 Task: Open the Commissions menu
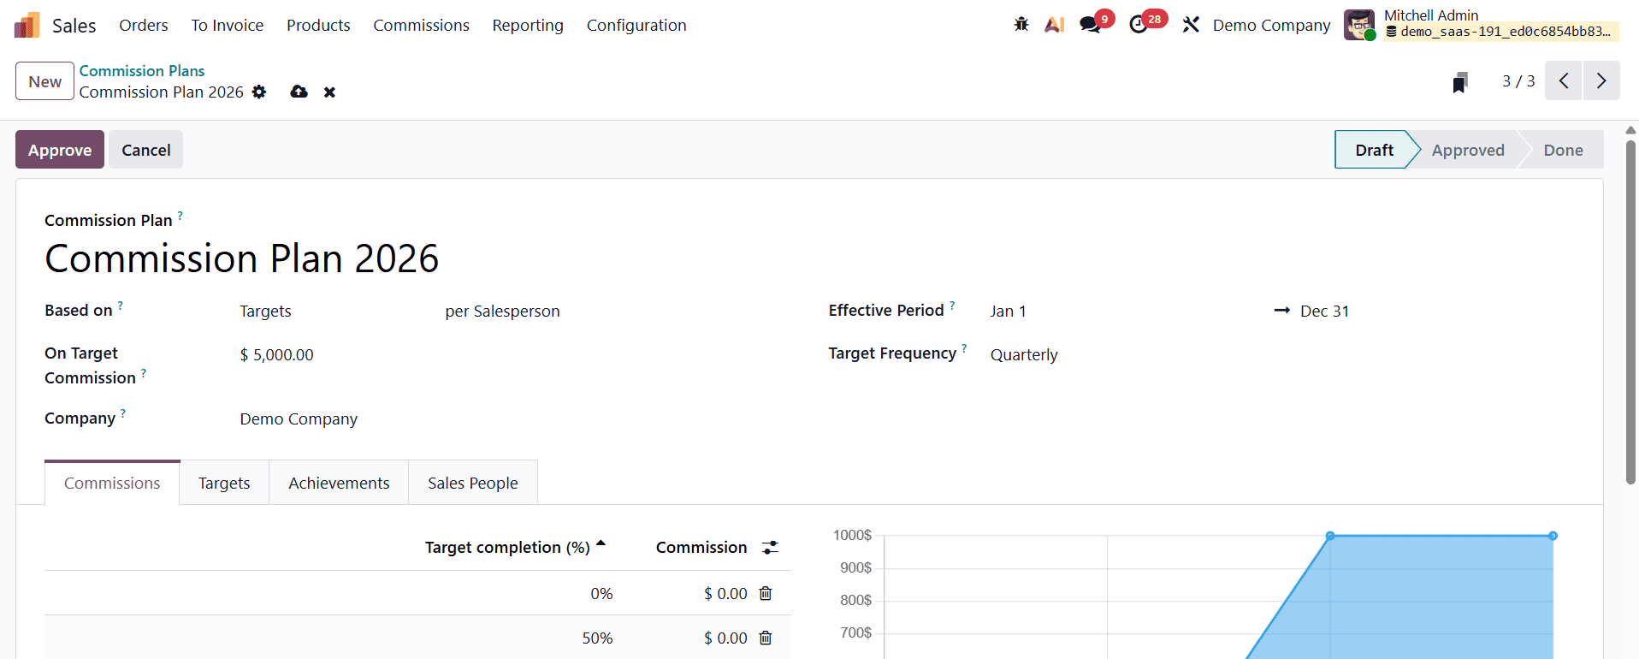click(x=421, y=25)
